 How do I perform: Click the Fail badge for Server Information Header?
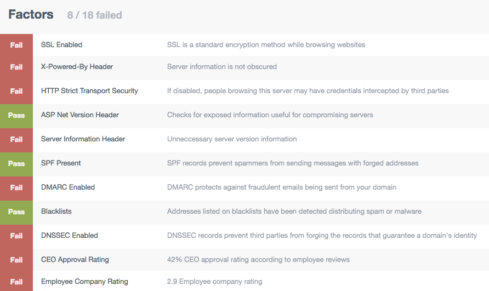click(x=16, y=139)
